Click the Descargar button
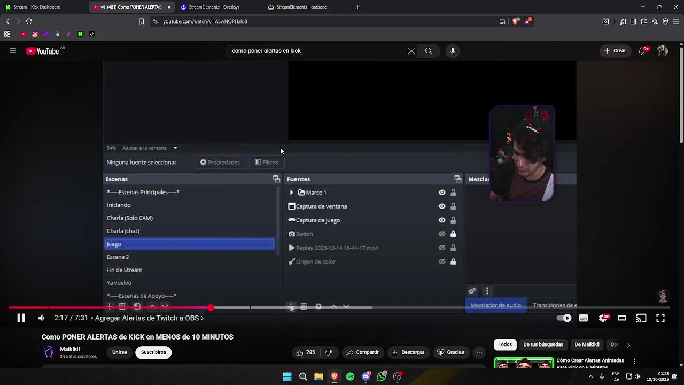The height and width of the screenshot is (385, 684). (408, 352)
